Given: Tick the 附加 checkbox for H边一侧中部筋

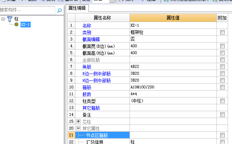Looking at the screenshot, I should coord(222,80).
